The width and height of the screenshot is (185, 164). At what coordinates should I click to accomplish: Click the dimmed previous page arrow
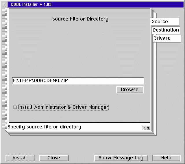pyautogui.click(x=144, y=127)
